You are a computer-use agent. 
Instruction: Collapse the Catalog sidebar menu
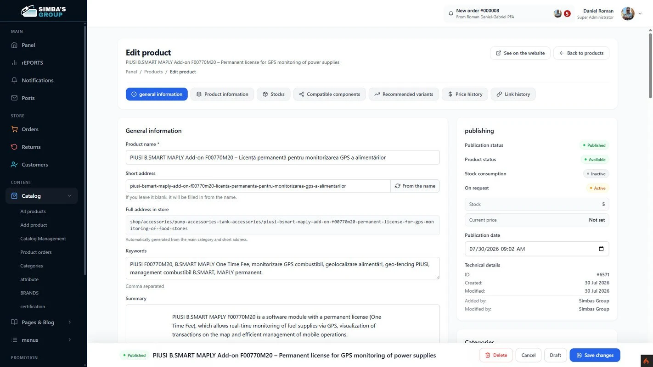69,196
